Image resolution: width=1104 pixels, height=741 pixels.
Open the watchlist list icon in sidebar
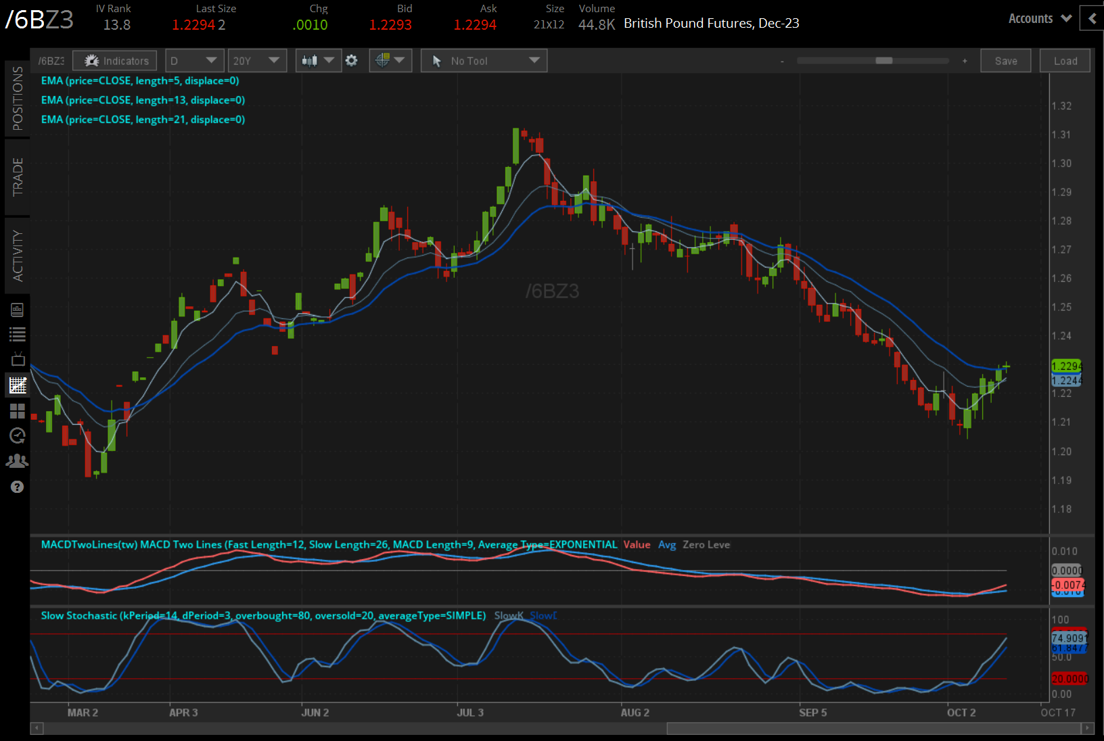18,335
